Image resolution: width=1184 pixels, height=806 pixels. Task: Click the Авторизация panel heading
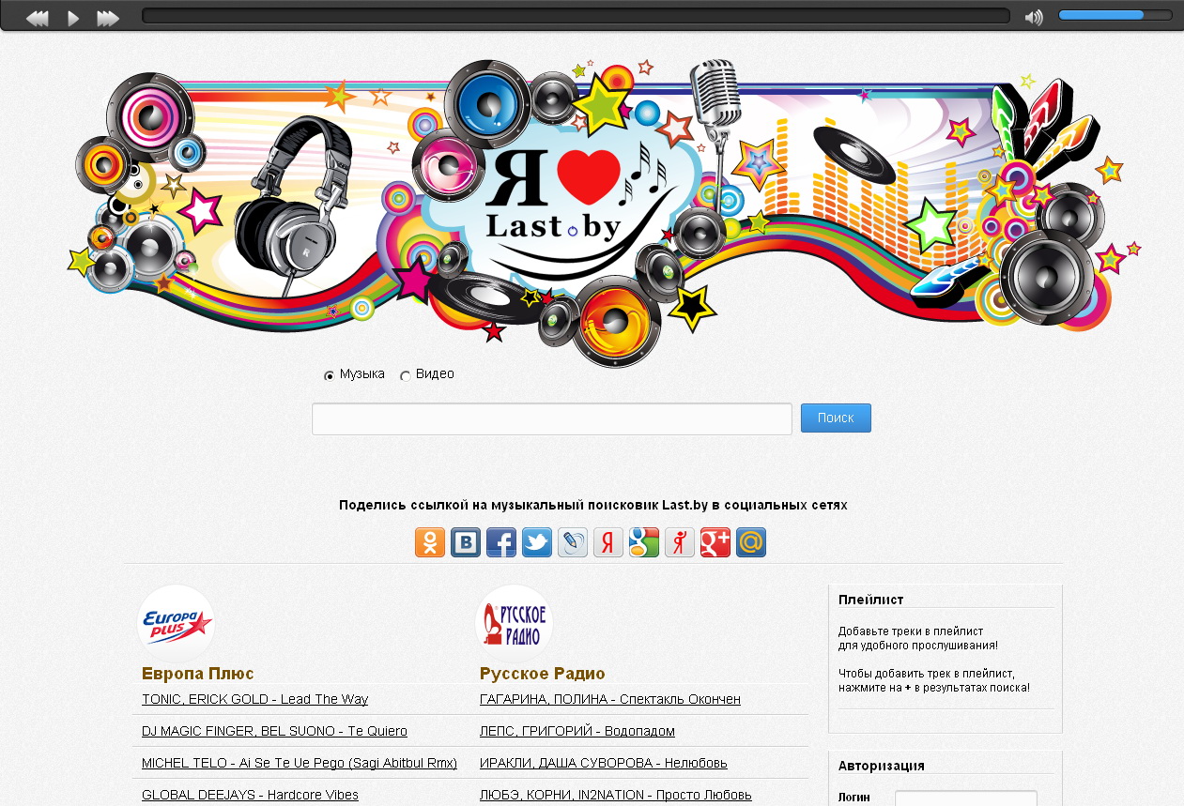[882, 766]
